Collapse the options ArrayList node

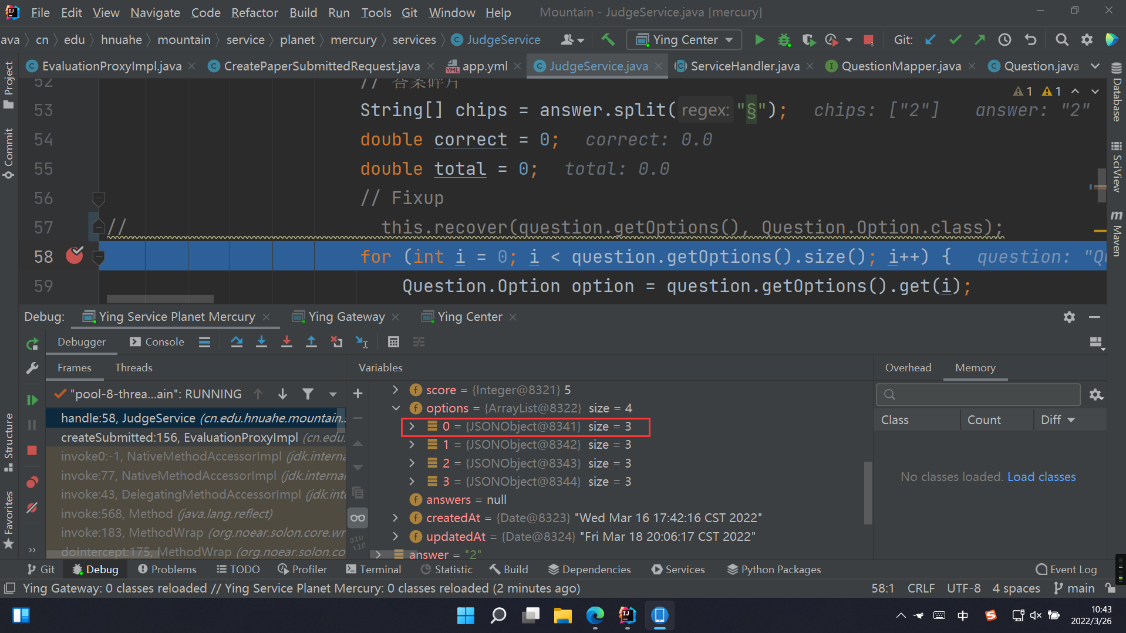click(x=395, y=408)
